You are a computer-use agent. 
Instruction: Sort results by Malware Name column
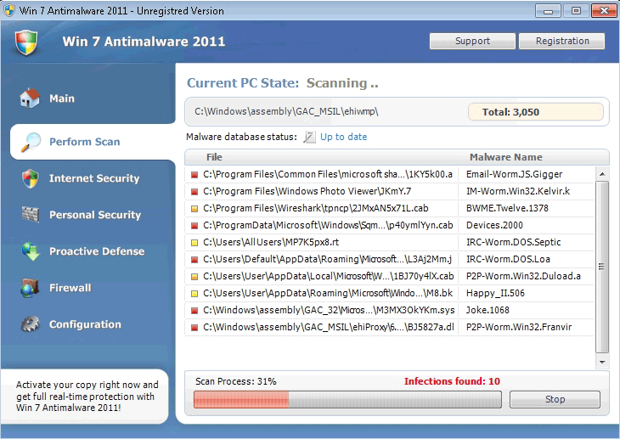point(505,157)
